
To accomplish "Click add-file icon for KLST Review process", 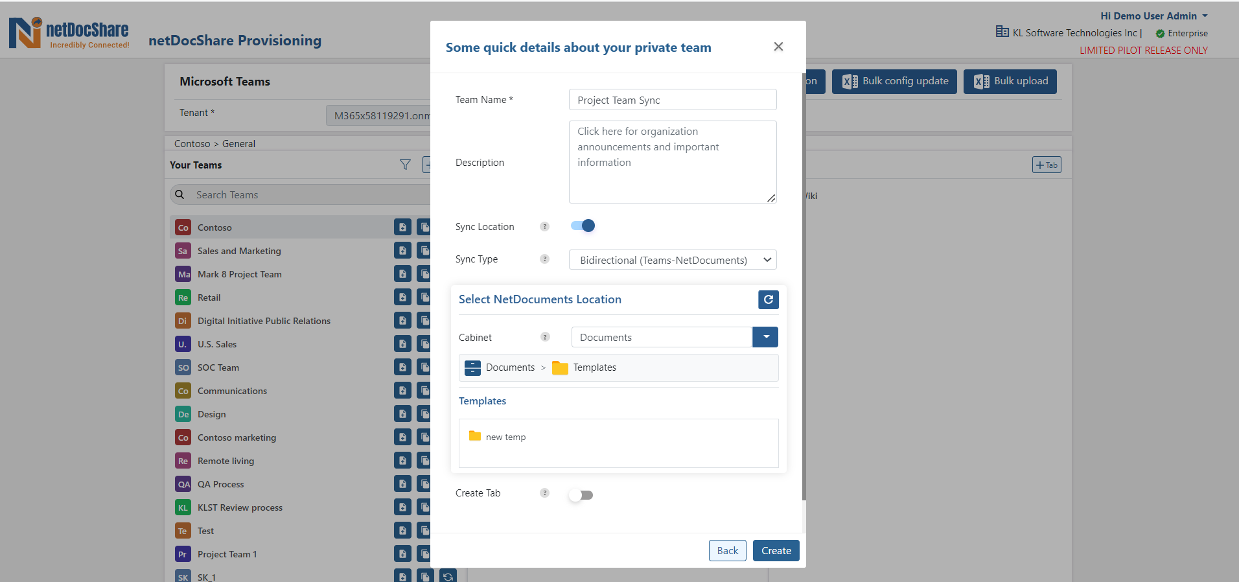I will [402, 507].
